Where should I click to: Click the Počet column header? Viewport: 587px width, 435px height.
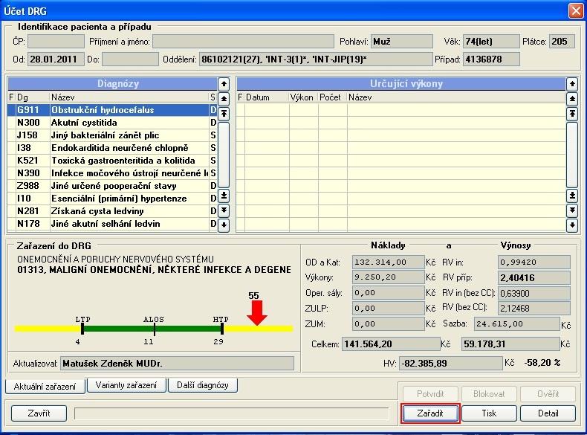[332, 97]
